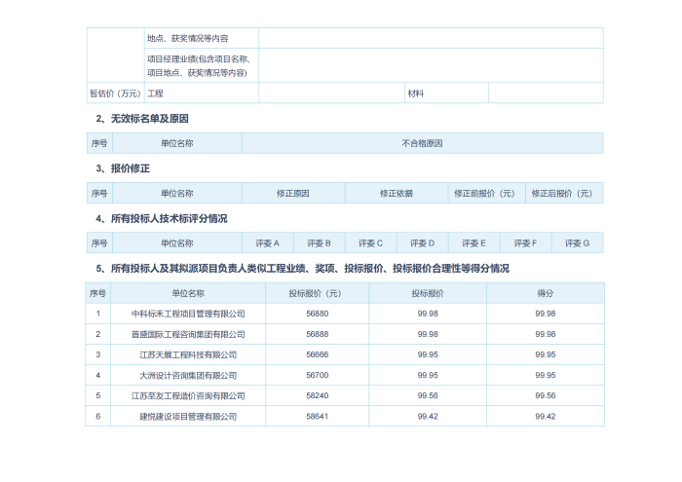Click the '评委 F' column header

coord(525,243)
